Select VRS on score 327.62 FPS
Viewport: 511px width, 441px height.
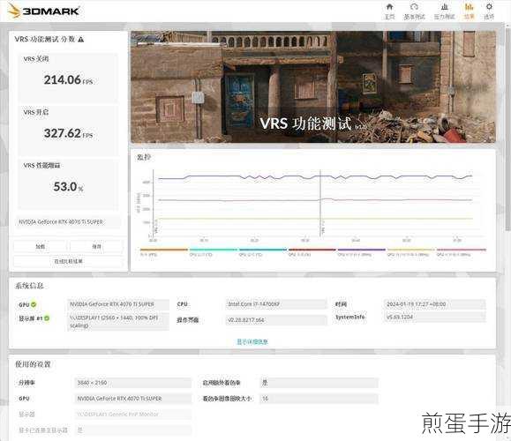point(69,133)
